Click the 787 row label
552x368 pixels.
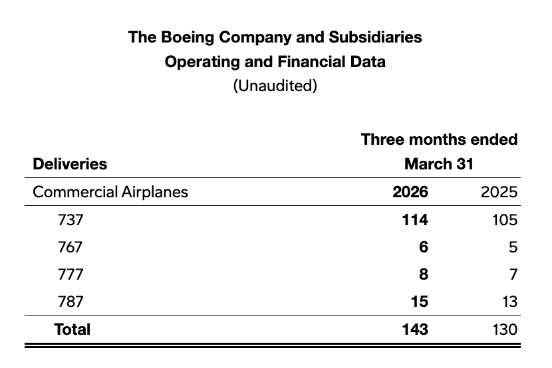click(71, 302)
